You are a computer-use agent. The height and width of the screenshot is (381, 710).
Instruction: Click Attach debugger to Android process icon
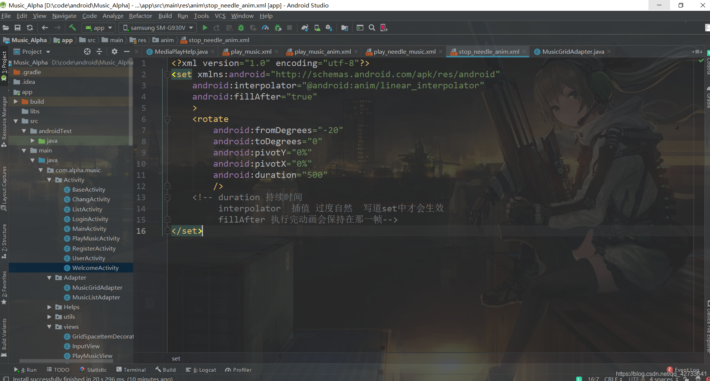point(278,28)
